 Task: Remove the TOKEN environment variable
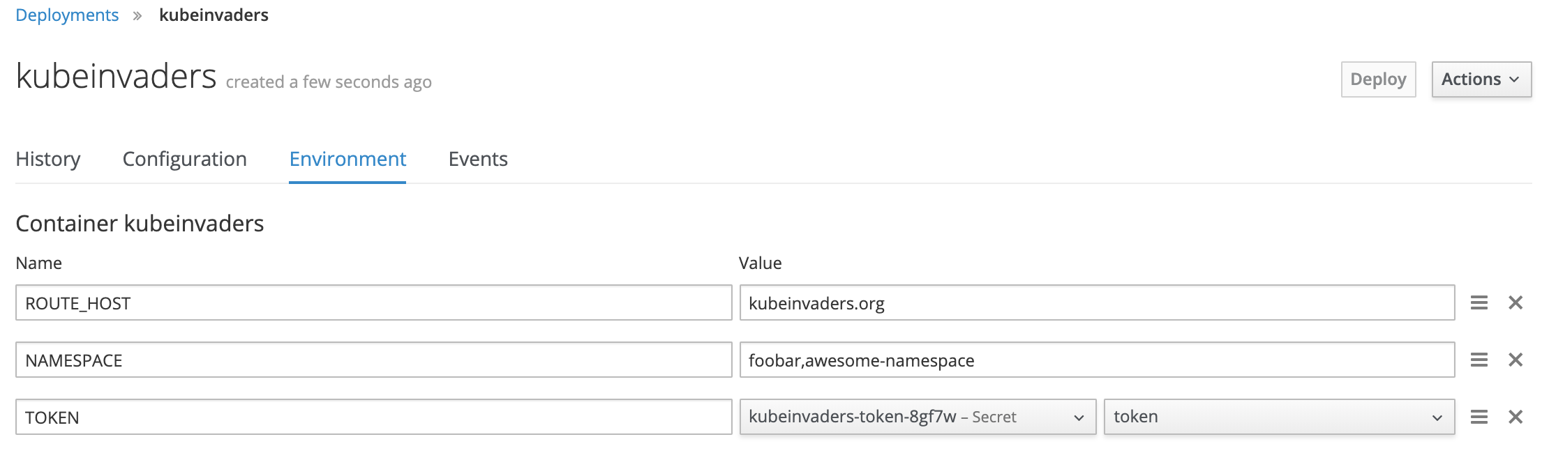point(1516,417)
